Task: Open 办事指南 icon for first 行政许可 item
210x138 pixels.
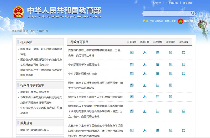Action: click(132, 52)
